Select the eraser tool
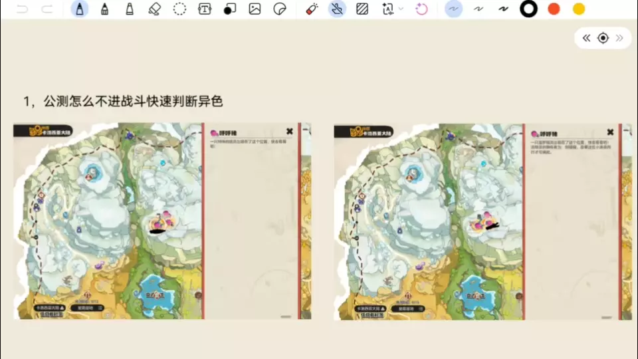The width and height of the screenshot is (638, 359). click(155, 9)
